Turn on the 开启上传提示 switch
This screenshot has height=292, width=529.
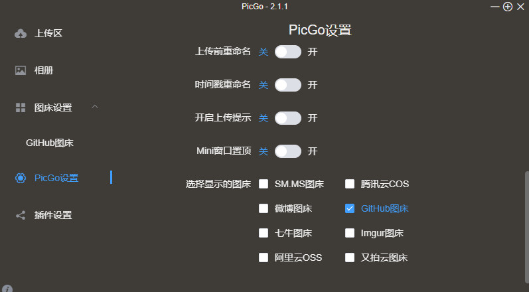click(287, 118)
